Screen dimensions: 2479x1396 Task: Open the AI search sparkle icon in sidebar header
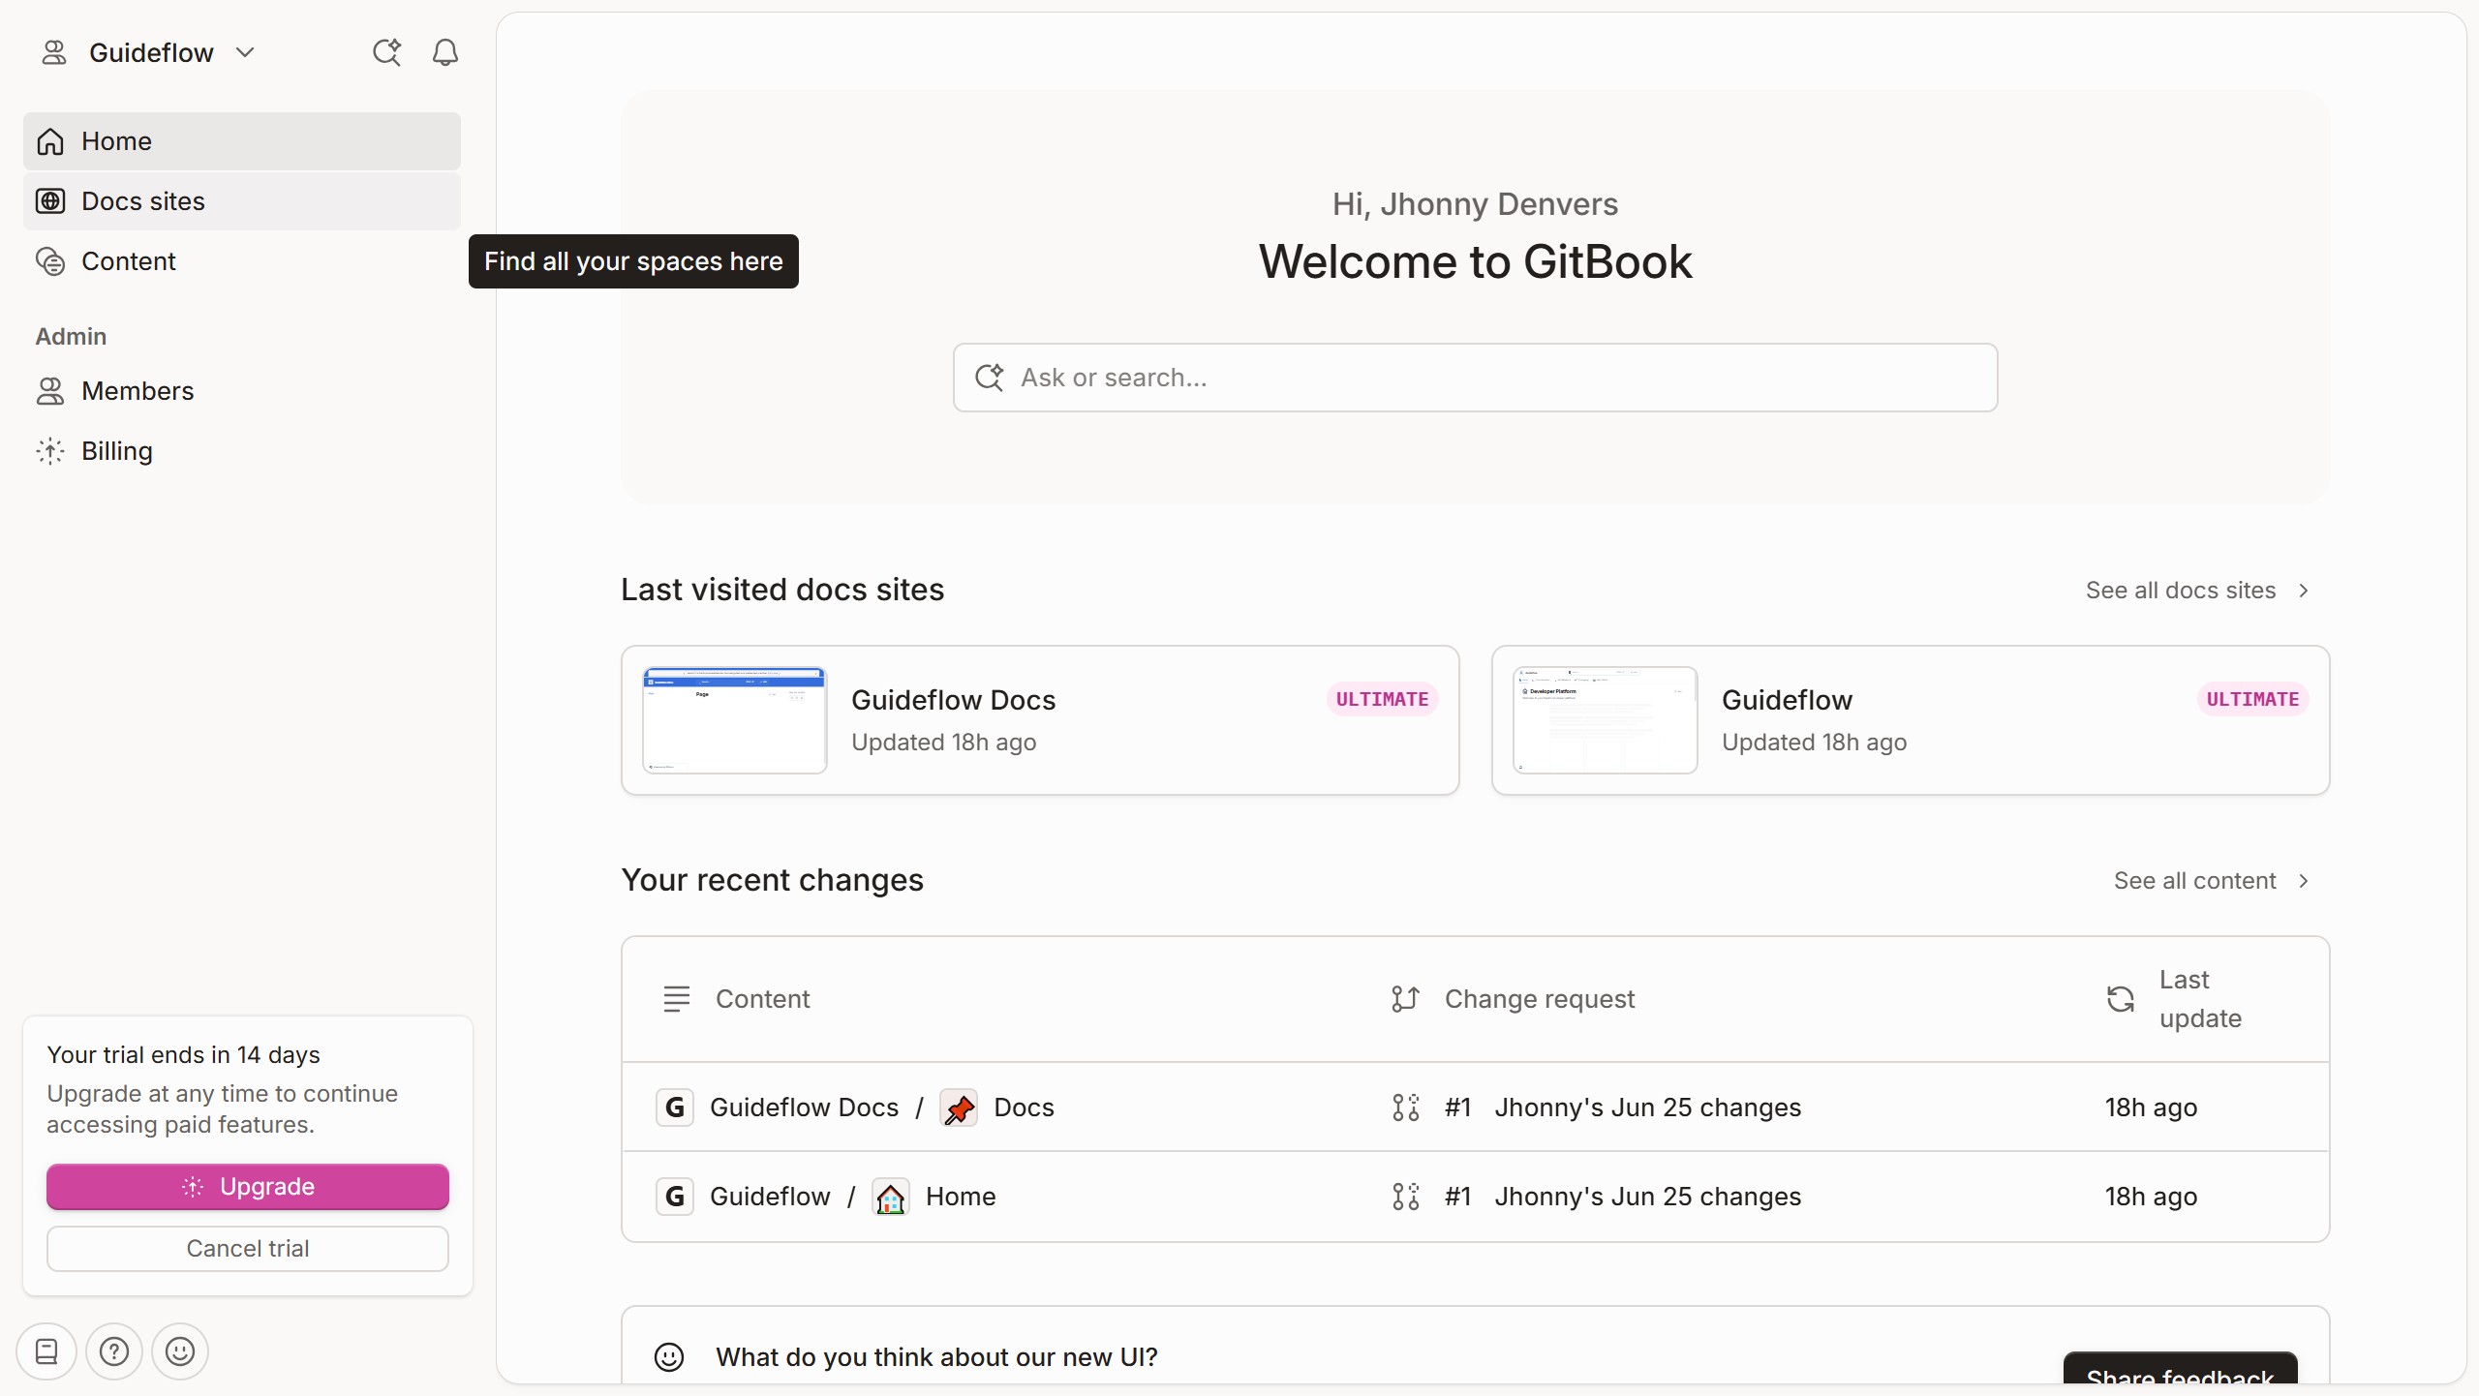(x=387, y=52)
